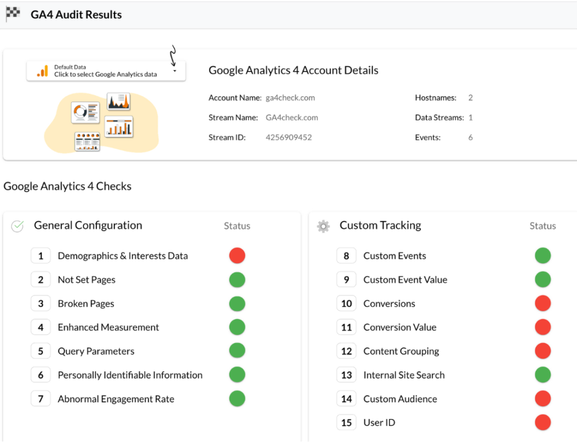Image resolution: width=577 pixels, height=443 pixels.
Task: Click the red status circle for Content Grouping
Action: 543,351
